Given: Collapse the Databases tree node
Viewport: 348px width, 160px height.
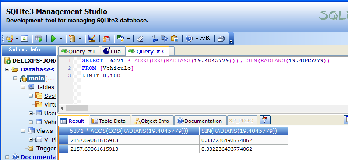Looking at the screenshot, I should 7,70.
